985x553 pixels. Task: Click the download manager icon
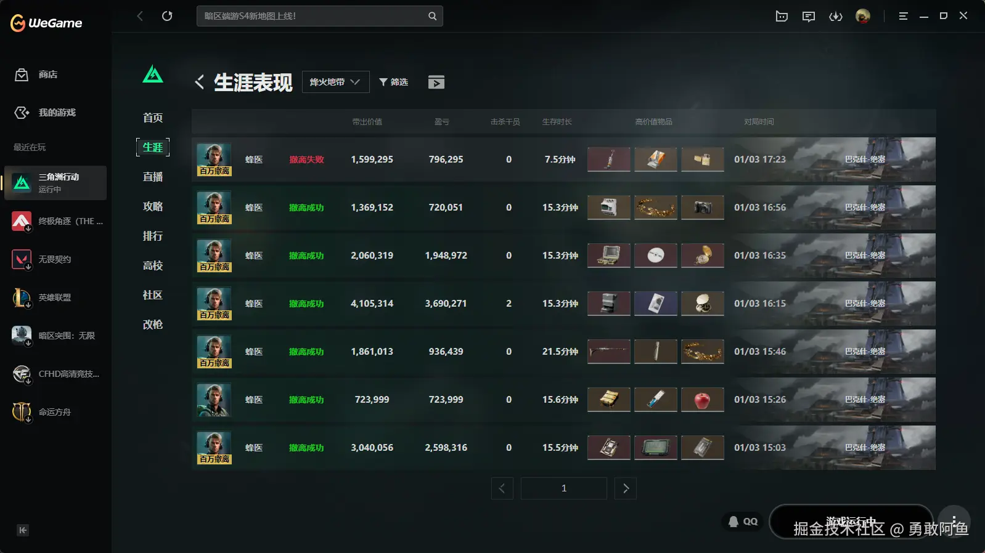point(835,17)
